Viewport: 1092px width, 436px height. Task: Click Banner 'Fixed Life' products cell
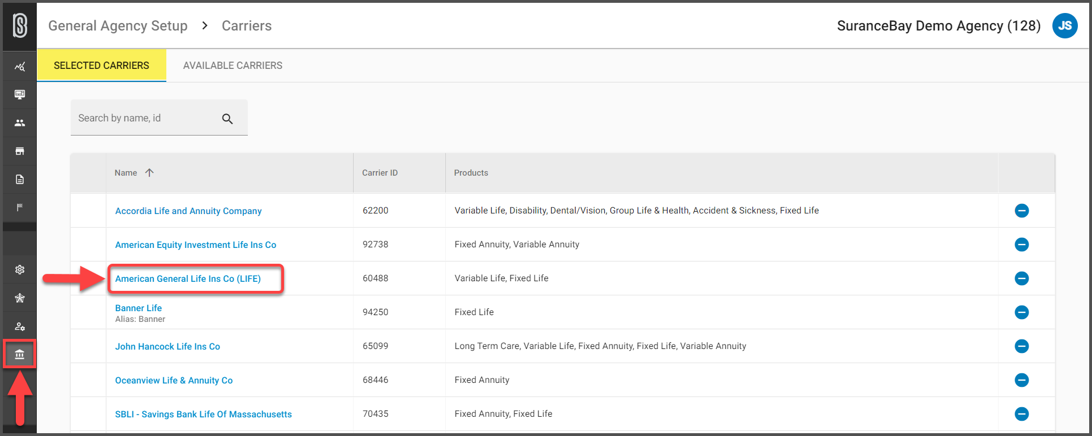point(474,312)
